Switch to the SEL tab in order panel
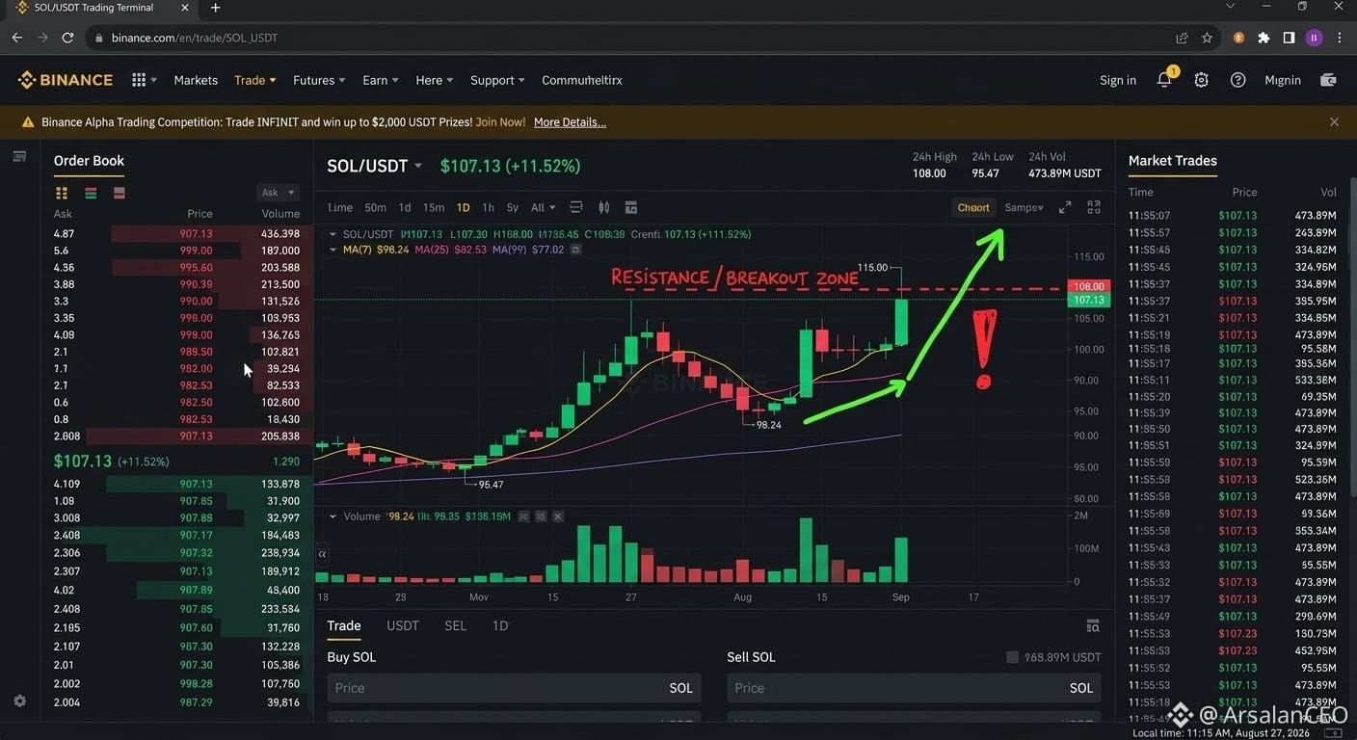Screen dimensions: 1357x740 coord(455,626)
